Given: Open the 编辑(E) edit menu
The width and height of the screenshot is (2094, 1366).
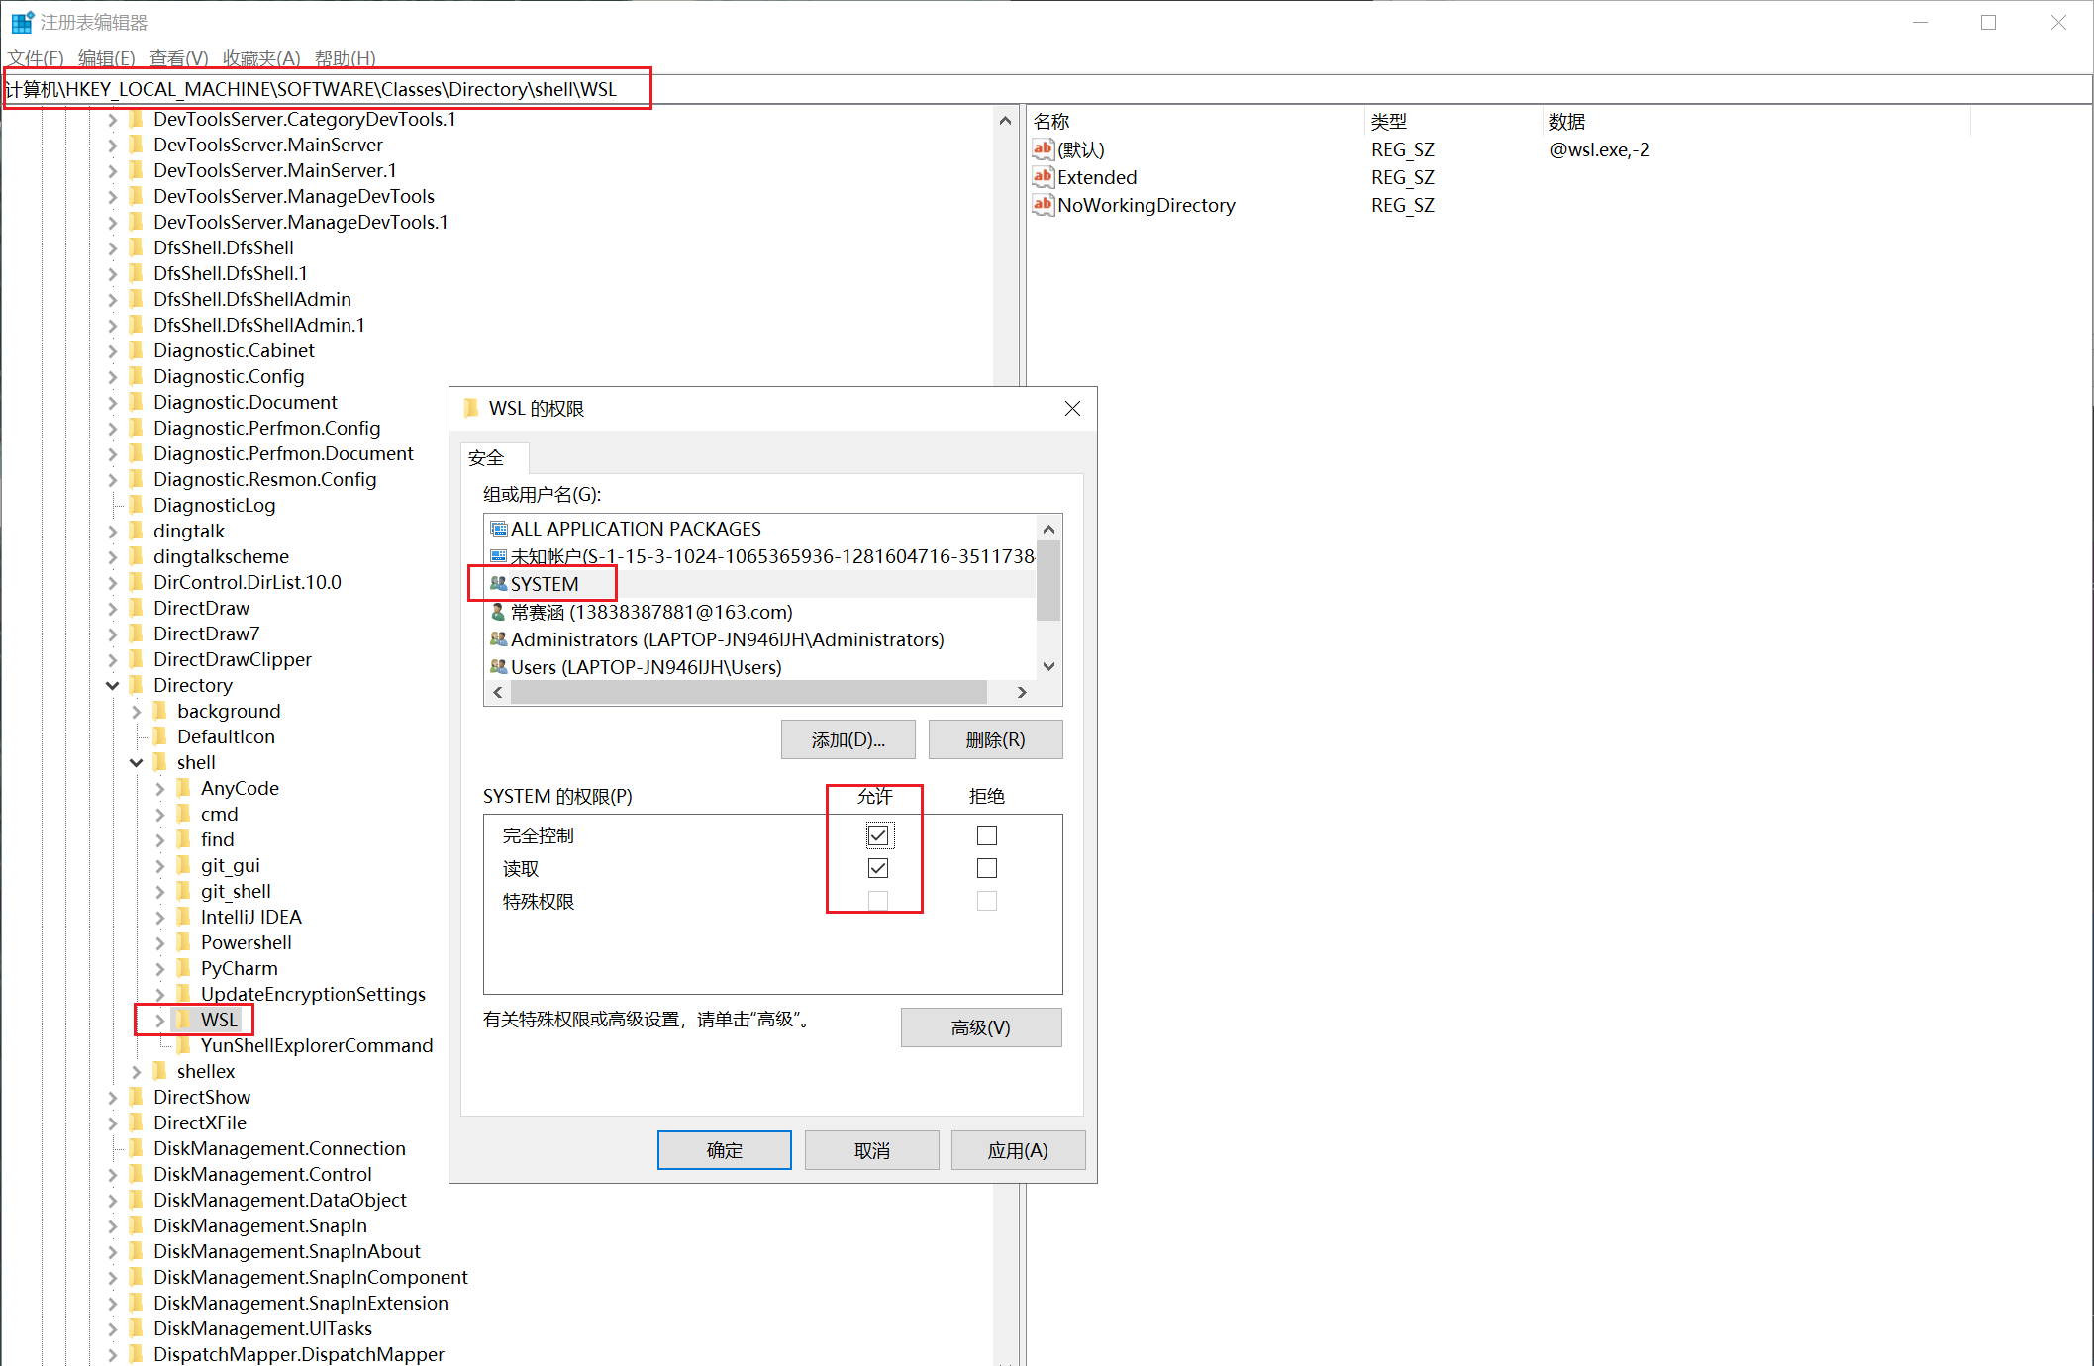Looking at the screenshot, I should pyautogui.click(x=106, y=58).
